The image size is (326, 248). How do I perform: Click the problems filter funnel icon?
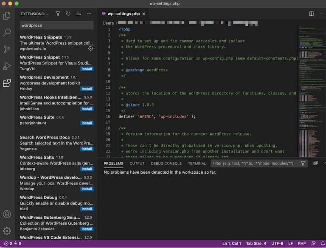(x=303, y=163)
